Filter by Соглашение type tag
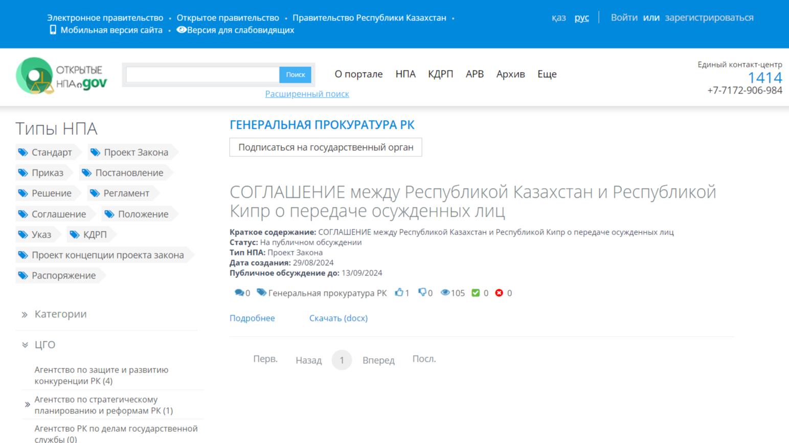Image resolution: width=789 pixels, height=443 pixels. [58, 214]
